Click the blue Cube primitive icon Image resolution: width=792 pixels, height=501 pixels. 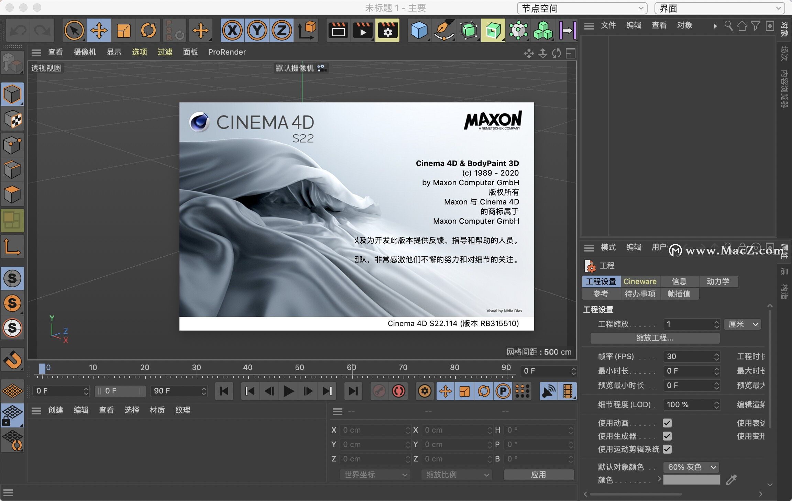[419, 31]
